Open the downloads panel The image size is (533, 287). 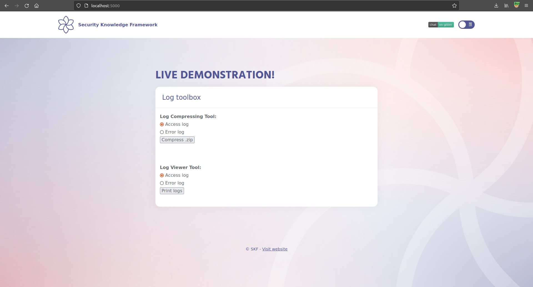496,6
